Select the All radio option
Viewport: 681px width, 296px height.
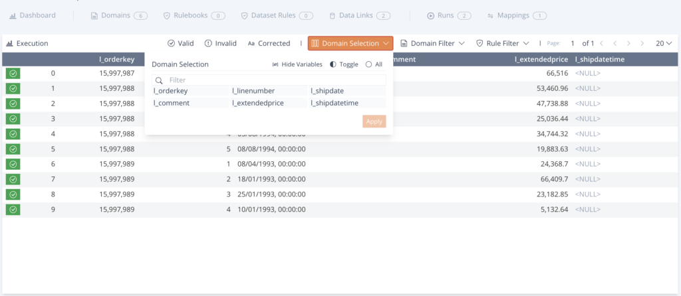(374, 64)
